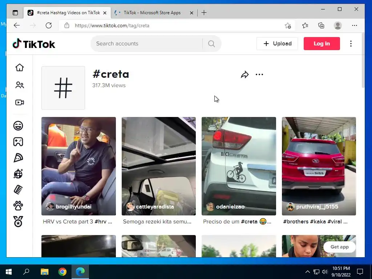Select the Beauty comb category icon
372x279 pixels.
click(18, 190)
